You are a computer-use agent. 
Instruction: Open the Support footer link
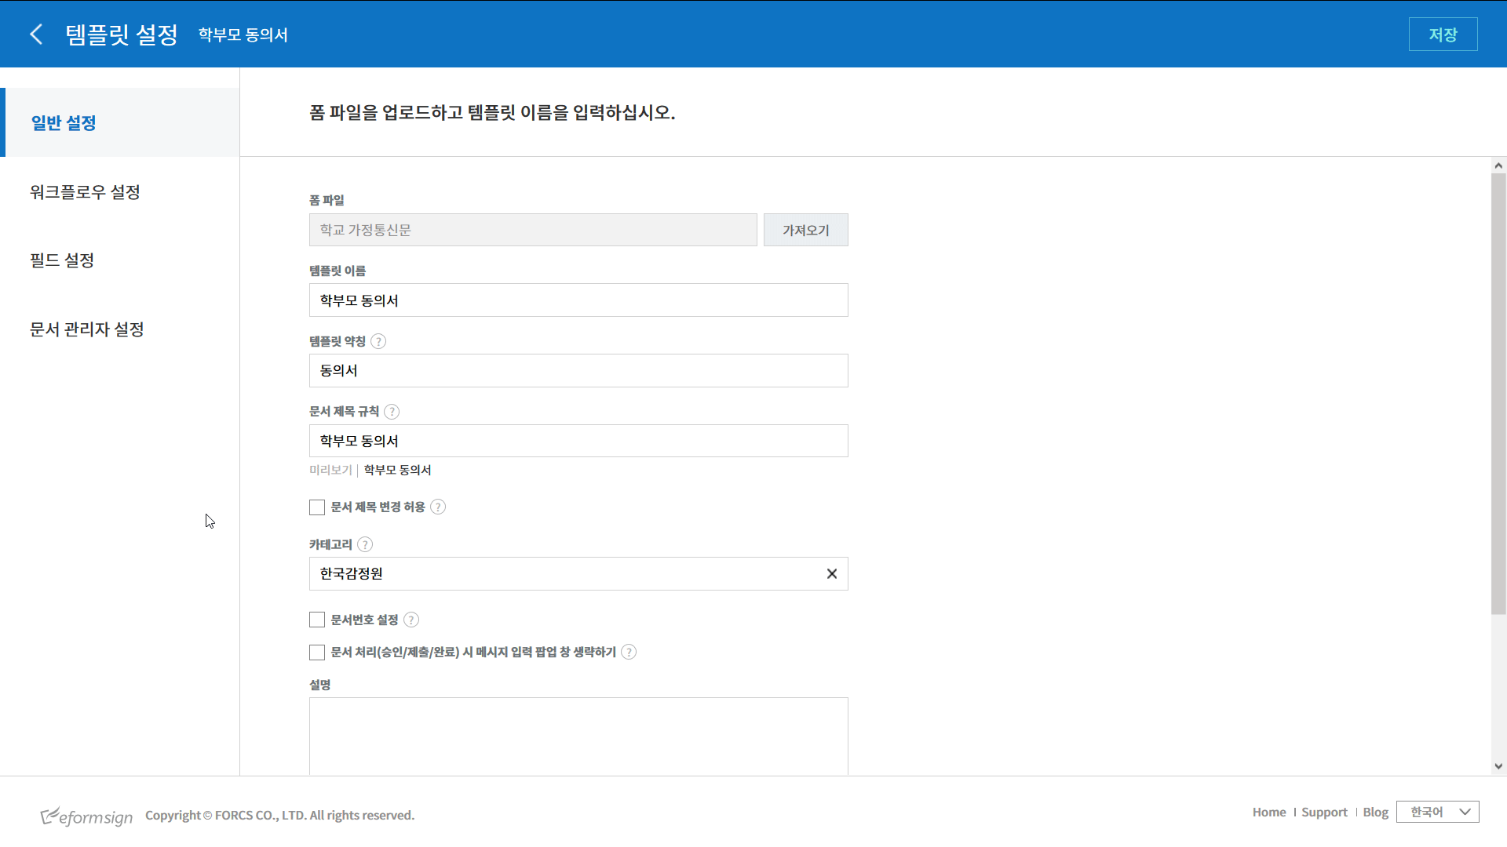click(1324, 812)
